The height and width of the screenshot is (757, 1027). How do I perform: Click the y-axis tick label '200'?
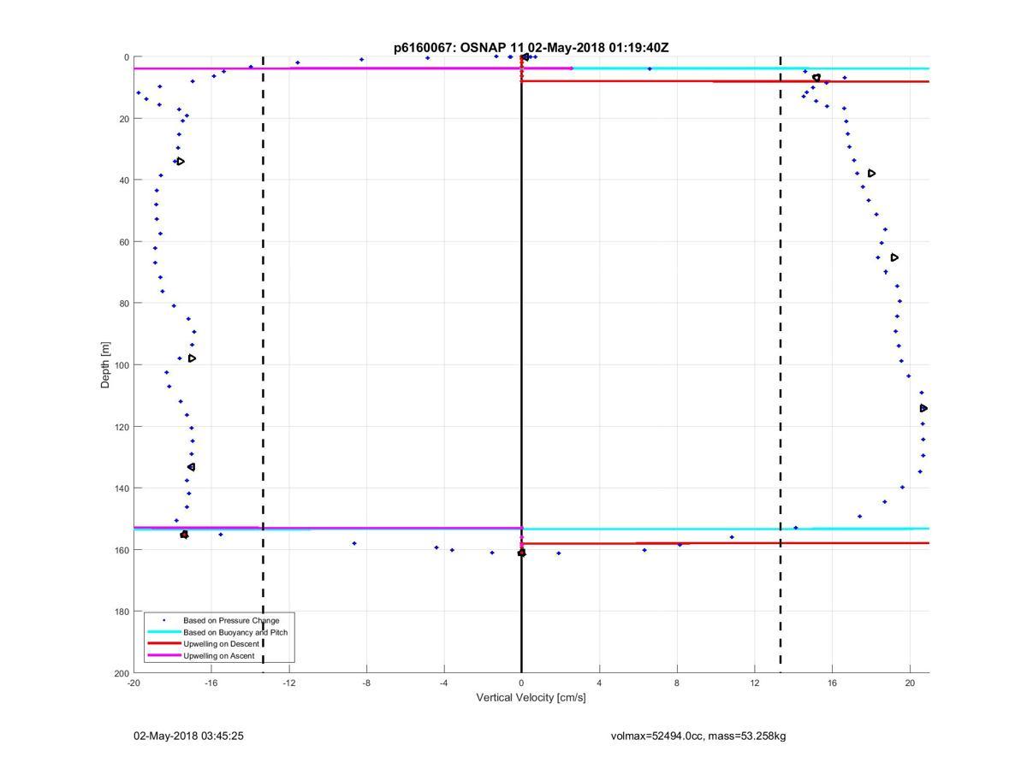point(122,673)
